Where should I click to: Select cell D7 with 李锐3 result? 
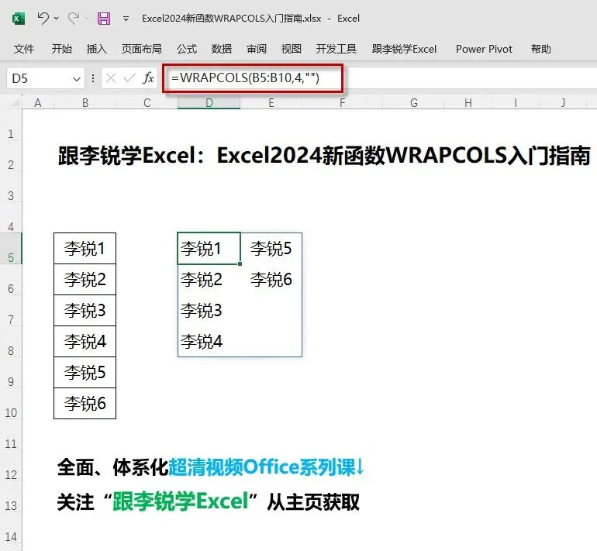[x=209, y=311]
